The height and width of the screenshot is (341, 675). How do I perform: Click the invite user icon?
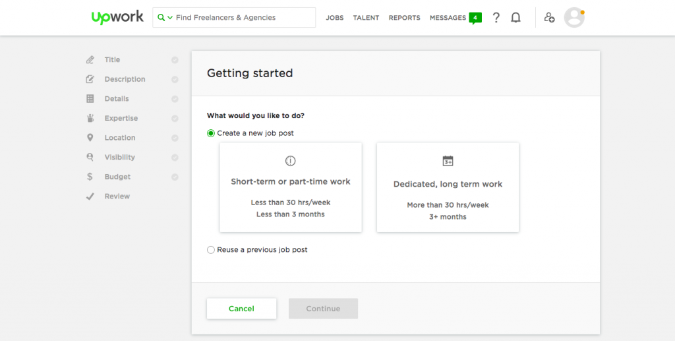549,18
